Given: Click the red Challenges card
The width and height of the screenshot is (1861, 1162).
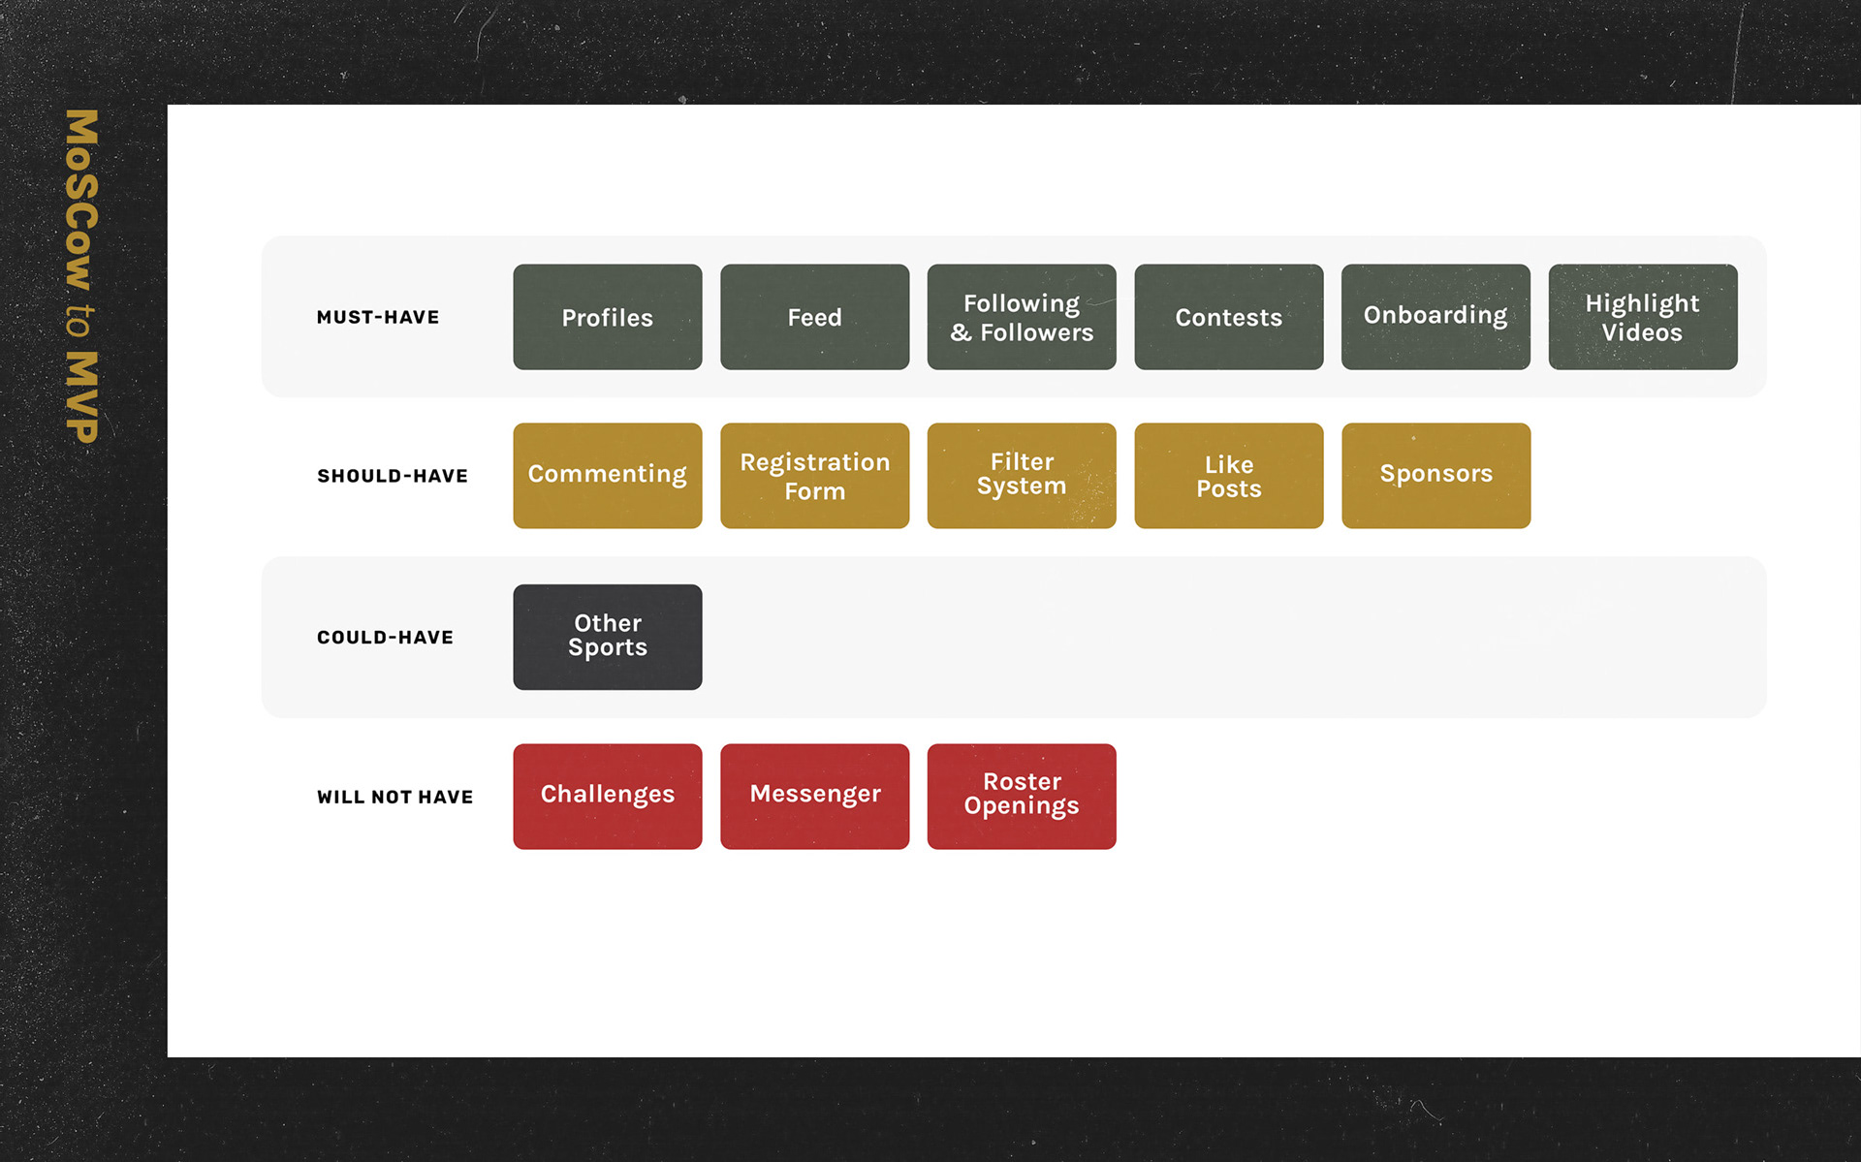Looking at the screenshot, I should (608, 797).
